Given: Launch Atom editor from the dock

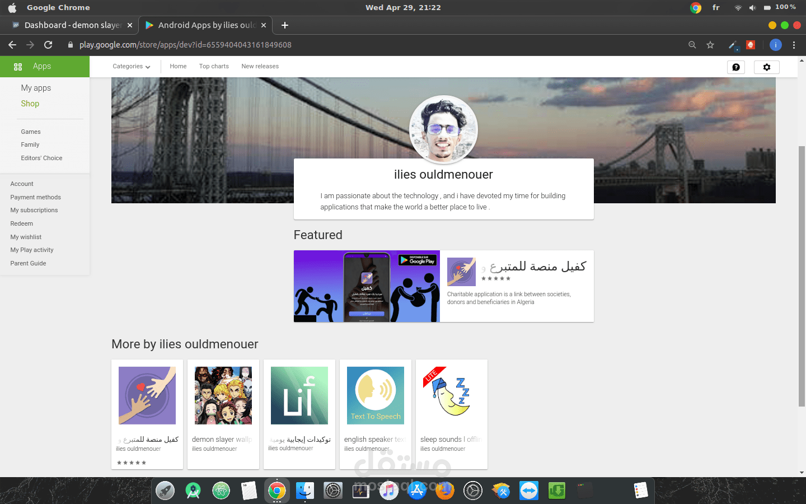Looking at the screenshot, I should pyautogui.click(x=221, y=491).
